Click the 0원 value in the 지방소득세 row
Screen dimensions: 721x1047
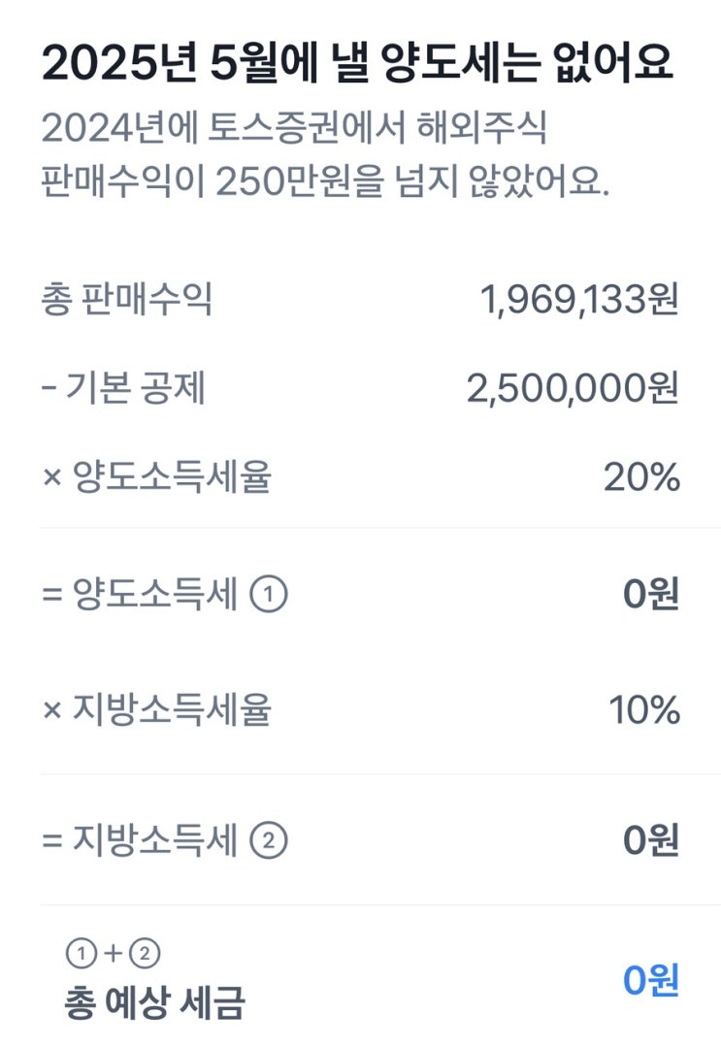coord(650,841)
